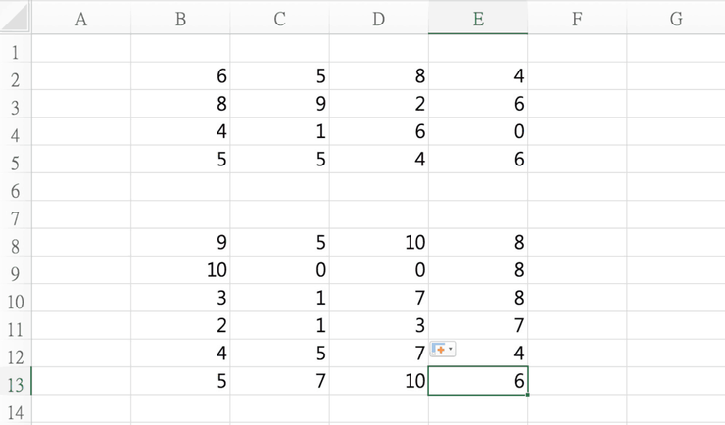Click cell E13 containing 6
This screenshot has width=725, height=425.
point(478,381)
